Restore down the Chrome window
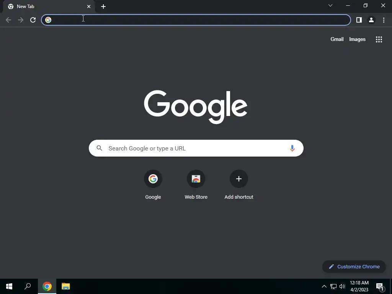The height and width of the screenshot is (294, 392). tap(366, 5)
